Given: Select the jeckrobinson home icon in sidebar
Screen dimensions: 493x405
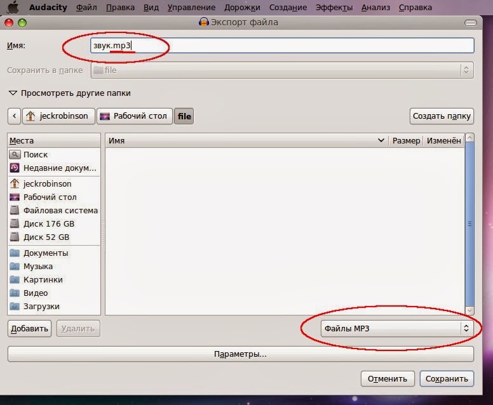Looking at the screenshot, I should (x=15, y=183).
